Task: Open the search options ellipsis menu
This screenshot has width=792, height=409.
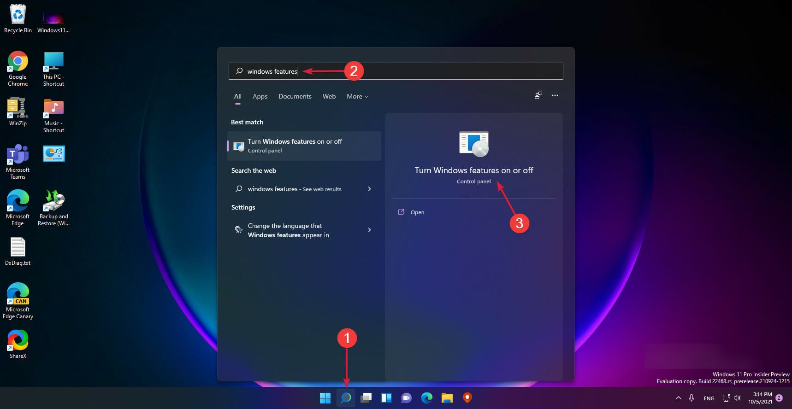Action: pos(555,95)
